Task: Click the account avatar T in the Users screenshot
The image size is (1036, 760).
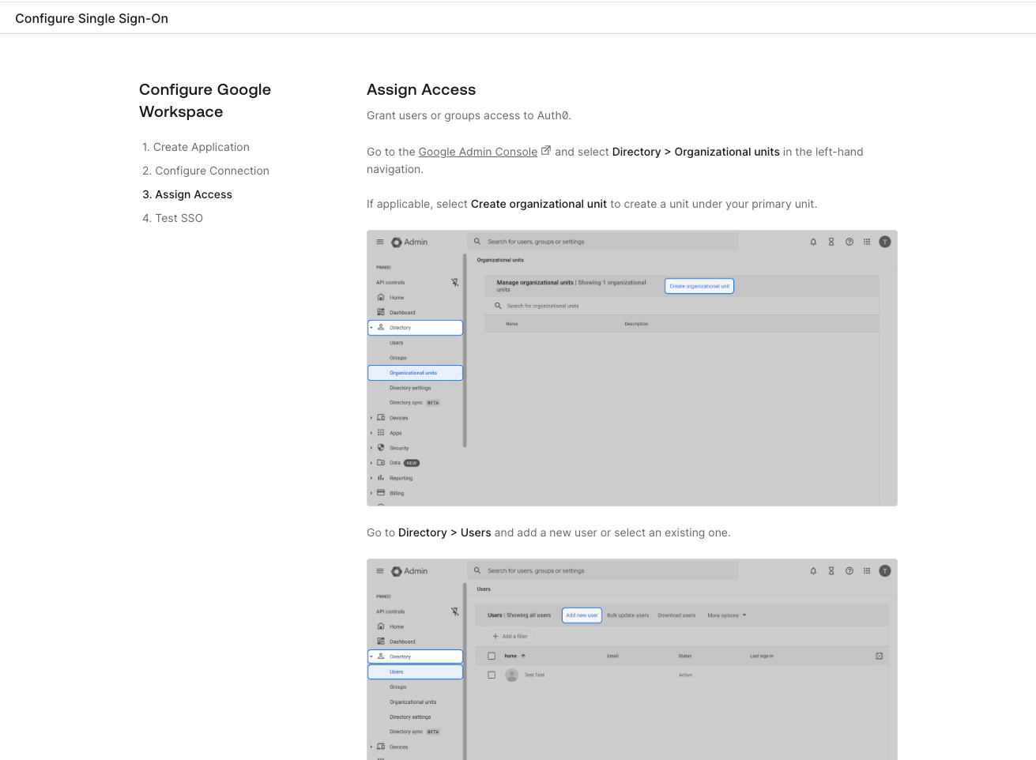Action: pos(885,570)
